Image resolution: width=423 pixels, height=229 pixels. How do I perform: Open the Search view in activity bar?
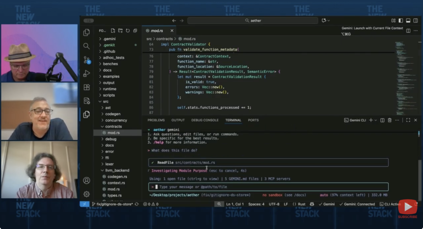click(x=87, y=46)
